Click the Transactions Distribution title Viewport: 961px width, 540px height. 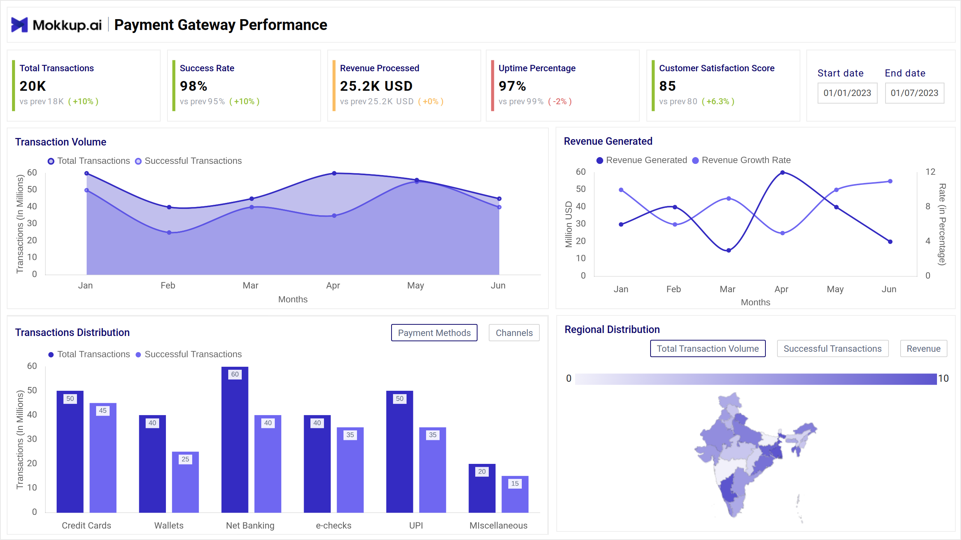72,333
